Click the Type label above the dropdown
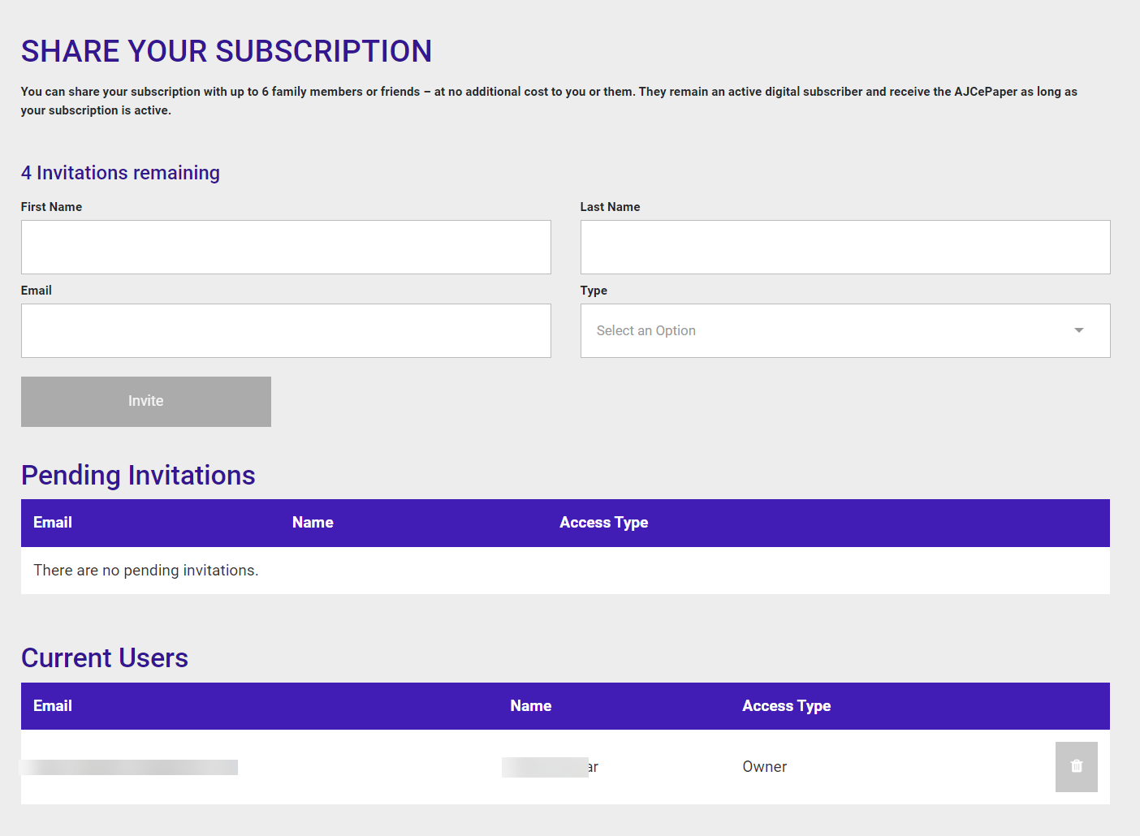 (594, 291)
